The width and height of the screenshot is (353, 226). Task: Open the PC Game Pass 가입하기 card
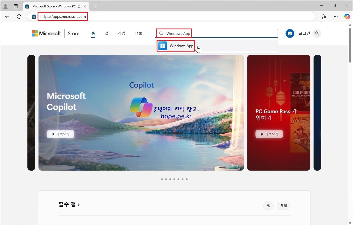[x=279, y=113]
